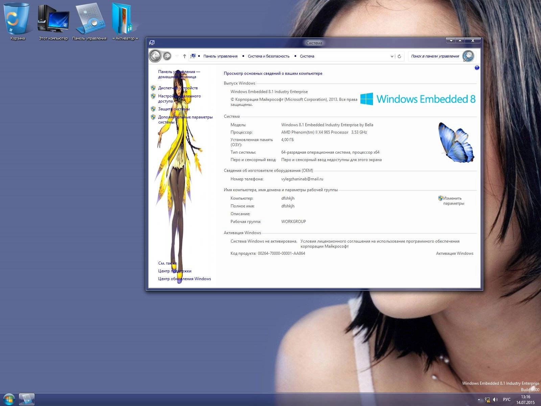541x406 pixels.
Task: Switch input language РУС
Action: point(507,400)
